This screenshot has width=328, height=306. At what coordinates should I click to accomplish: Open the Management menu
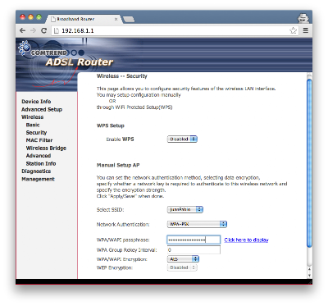38,179
